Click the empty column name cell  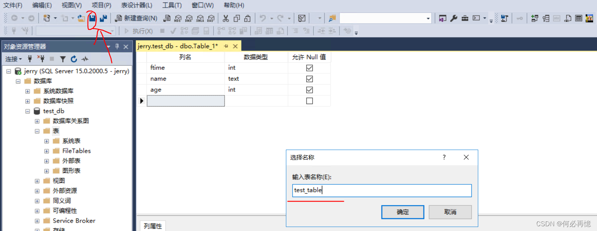tap(186, 101)
